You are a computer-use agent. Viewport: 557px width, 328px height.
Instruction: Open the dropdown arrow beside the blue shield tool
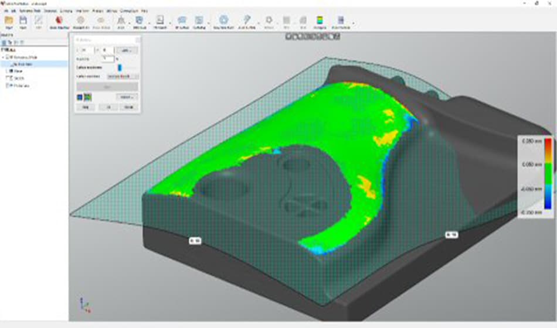click(x=149, y=23)
